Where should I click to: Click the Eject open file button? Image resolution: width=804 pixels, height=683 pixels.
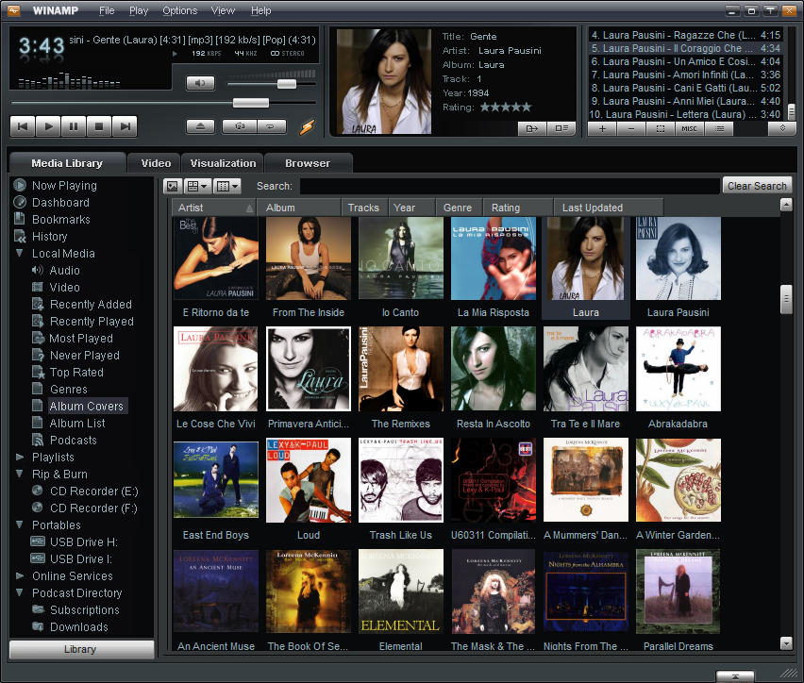coord(200,126)
